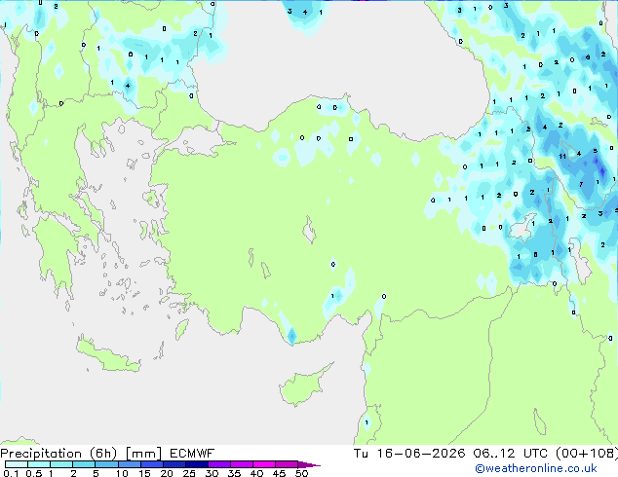Click the '11' precipitation value on the map
The width and height of the screenshot is (618, 477).
point(562,157)
